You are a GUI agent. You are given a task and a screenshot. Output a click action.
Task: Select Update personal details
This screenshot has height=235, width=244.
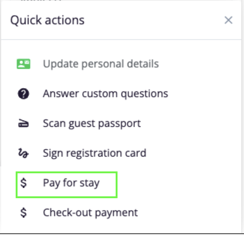click(101, 64)
